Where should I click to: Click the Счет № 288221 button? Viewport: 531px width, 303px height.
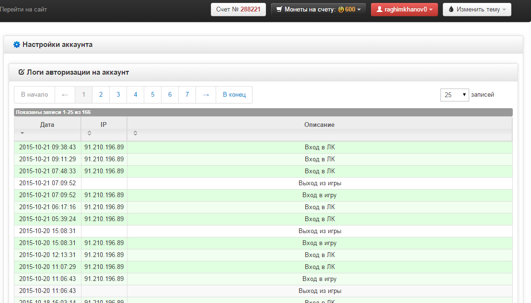tap(238, 10)
